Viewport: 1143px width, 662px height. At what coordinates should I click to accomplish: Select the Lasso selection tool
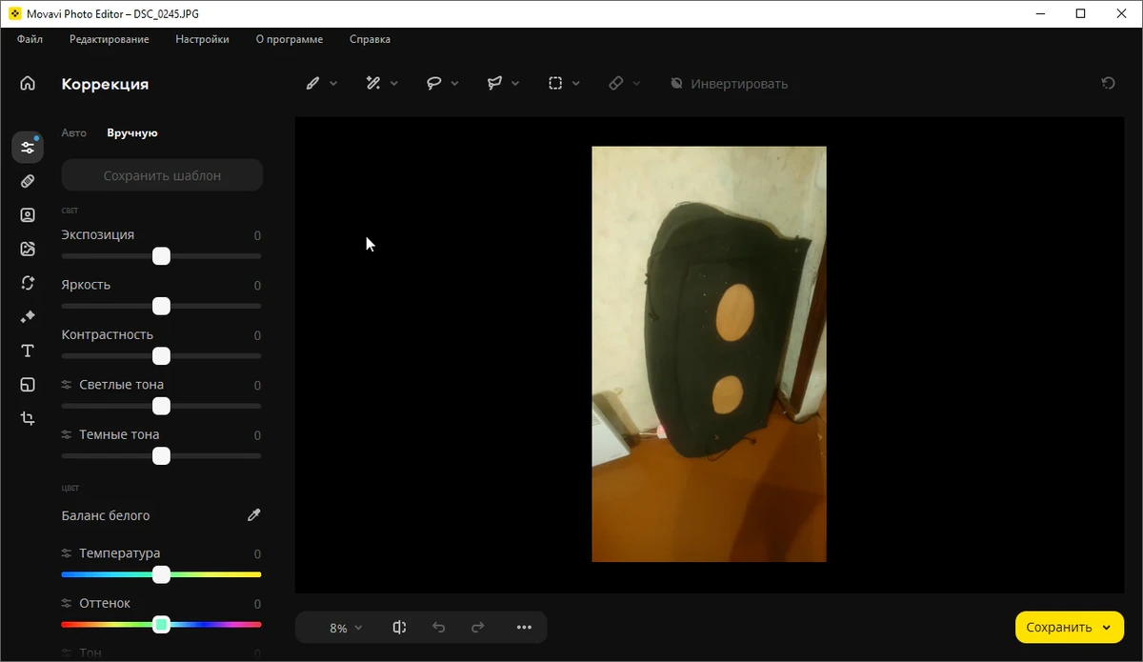click(x=433, y=84)
